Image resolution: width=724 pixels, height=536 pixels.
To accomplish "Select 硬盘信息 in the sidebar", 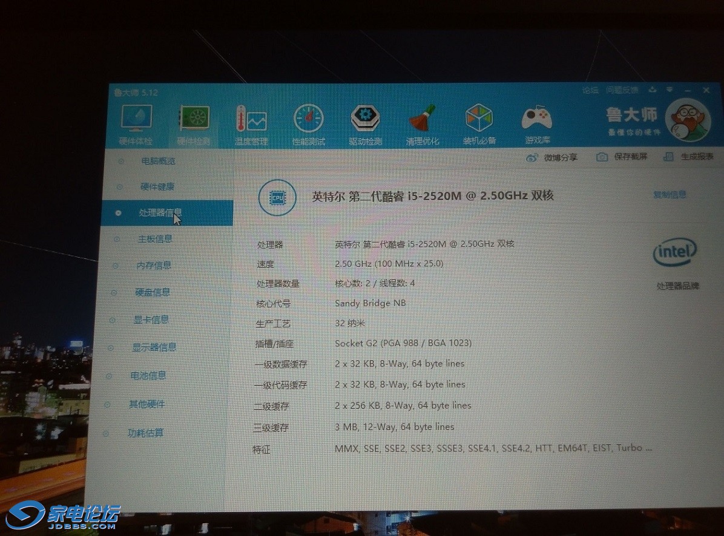I will pos(153,292).
